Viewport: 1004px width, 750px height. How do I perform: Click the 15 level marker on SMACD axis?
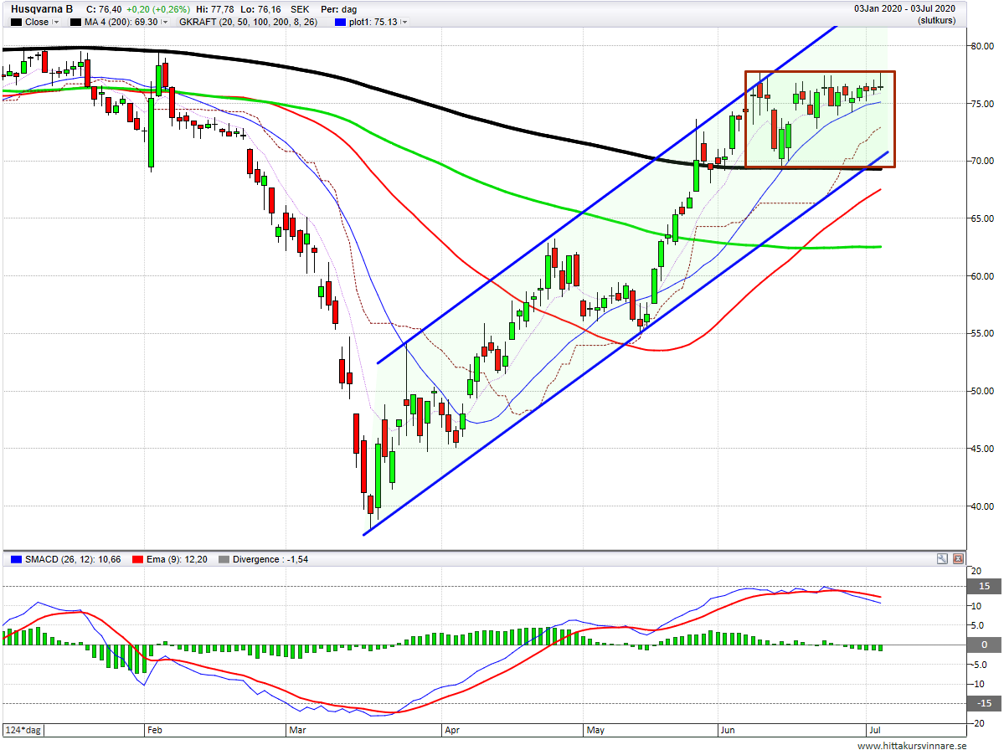tap(984, 586)
